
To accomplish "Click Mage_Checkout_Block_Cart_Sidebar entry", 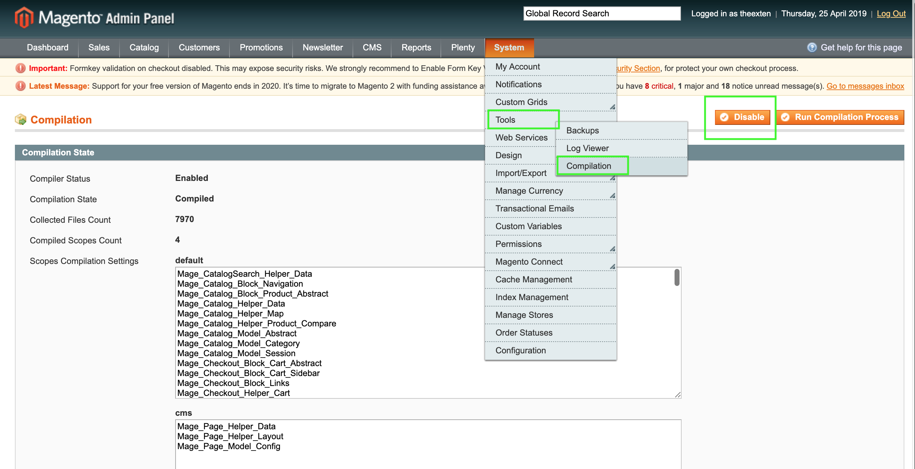I will coord(248,373).
